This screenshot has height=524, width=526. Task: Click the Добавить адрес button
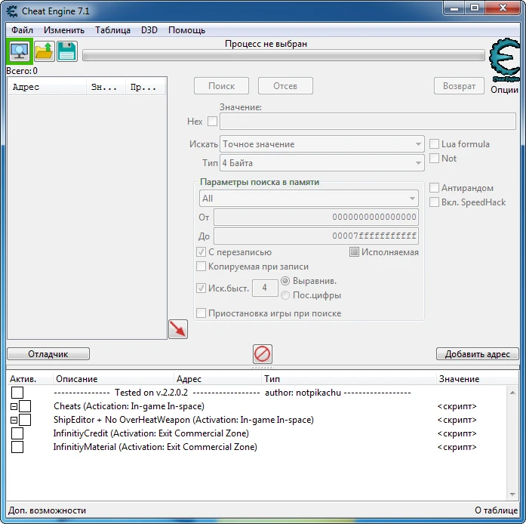[477, 354]
